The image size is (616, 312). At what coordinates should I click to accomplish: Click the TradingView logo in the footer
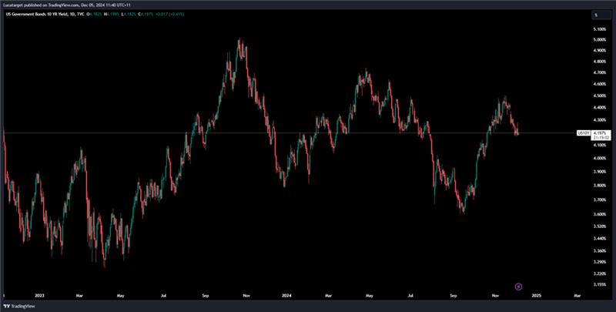22,306
